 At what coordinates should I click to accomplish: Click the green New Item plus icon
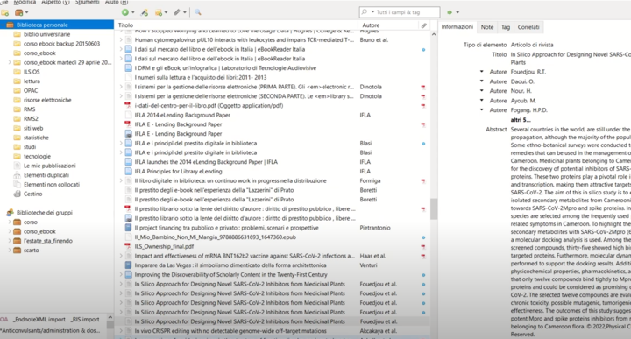125,12
